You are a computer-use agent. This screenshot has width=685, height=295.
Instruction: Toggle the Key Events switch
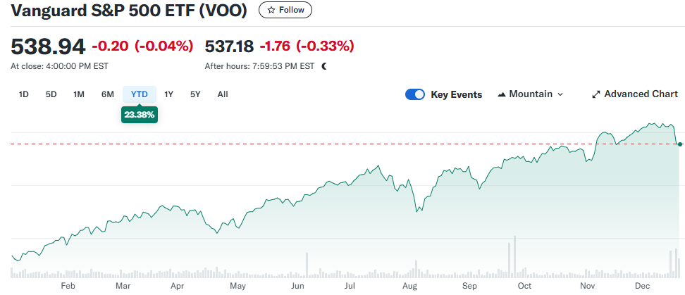point(415,94)
